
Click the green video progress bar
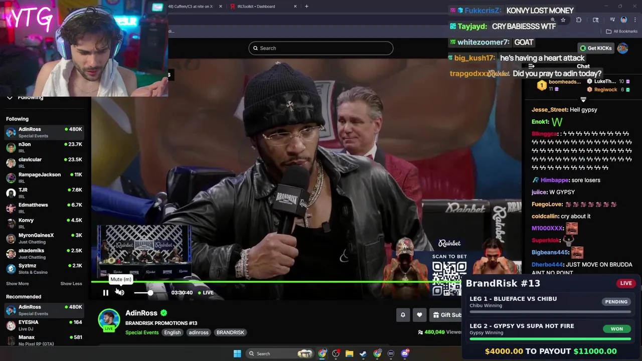coord(276,282)
